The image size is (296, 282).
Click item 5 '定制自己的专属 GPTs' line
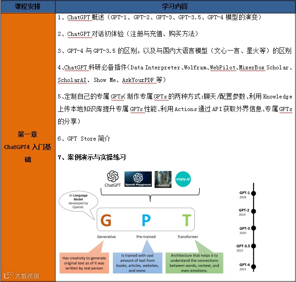[175, 96]
